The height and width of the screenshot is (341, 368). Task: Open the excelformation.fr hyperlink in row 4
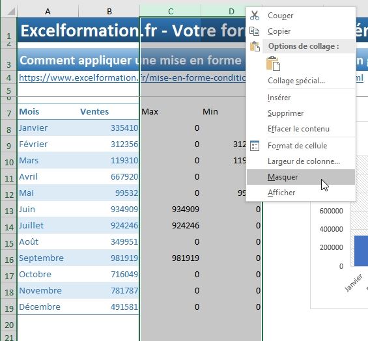[x=132, y=77]
